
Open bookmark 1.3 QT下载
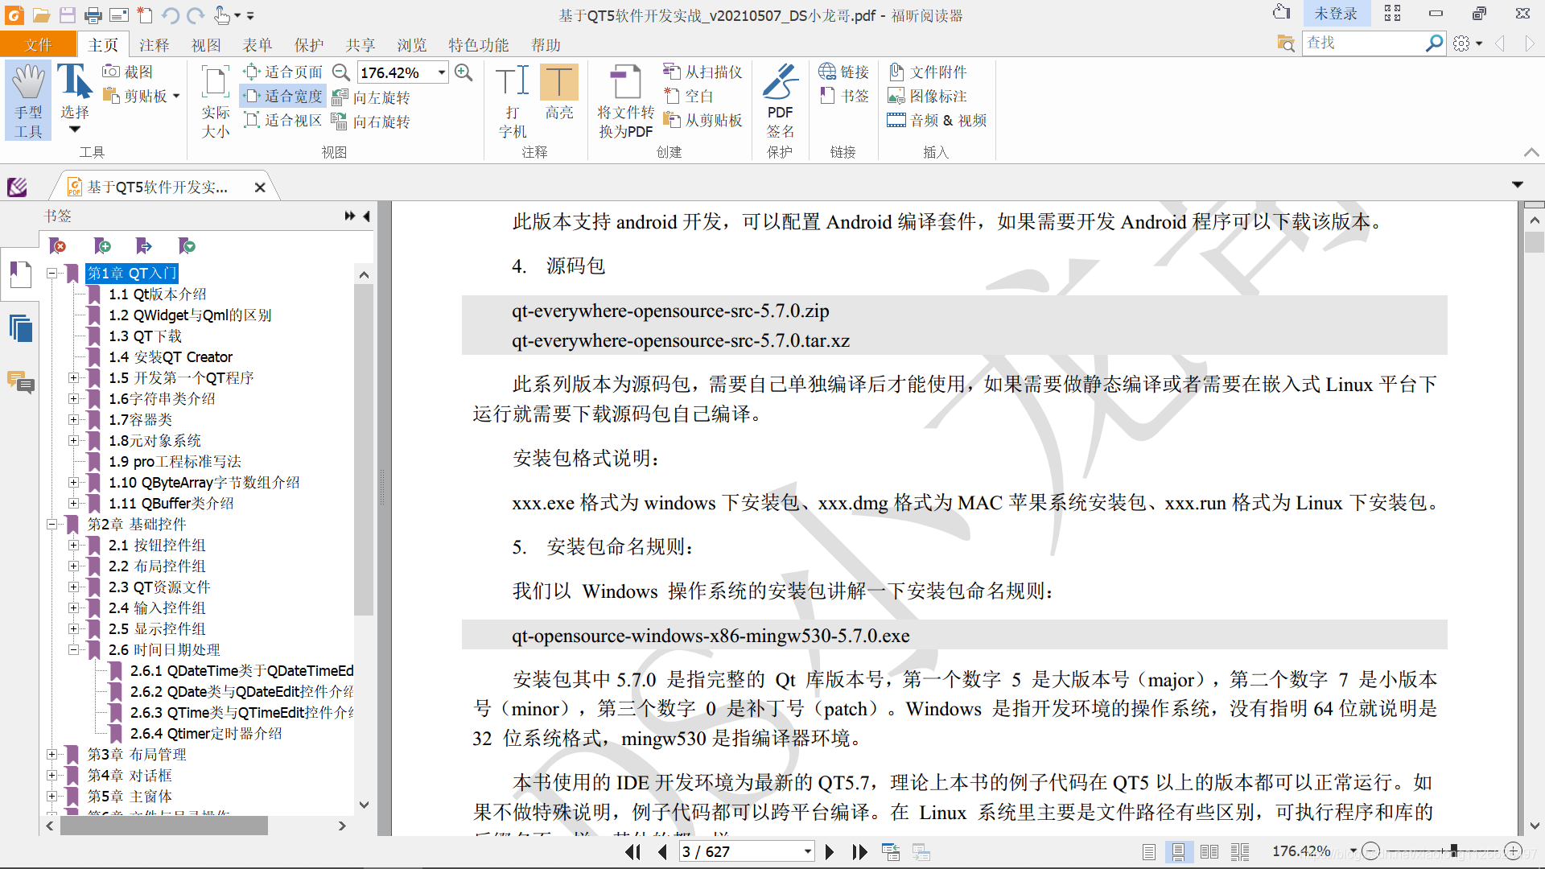coord(145,336)
